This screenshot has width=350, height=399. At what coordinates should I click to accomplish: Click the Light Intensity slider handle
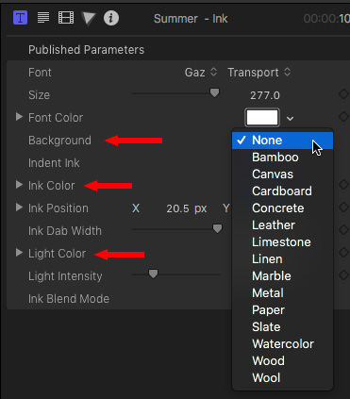point(153,274)
